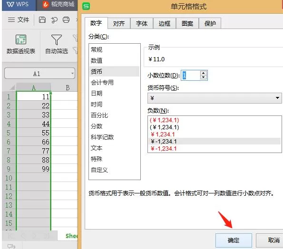Choose red ￥-1,234.1 negative format
The height and width of the screenshot is (249, 283).
coord(215,149)
